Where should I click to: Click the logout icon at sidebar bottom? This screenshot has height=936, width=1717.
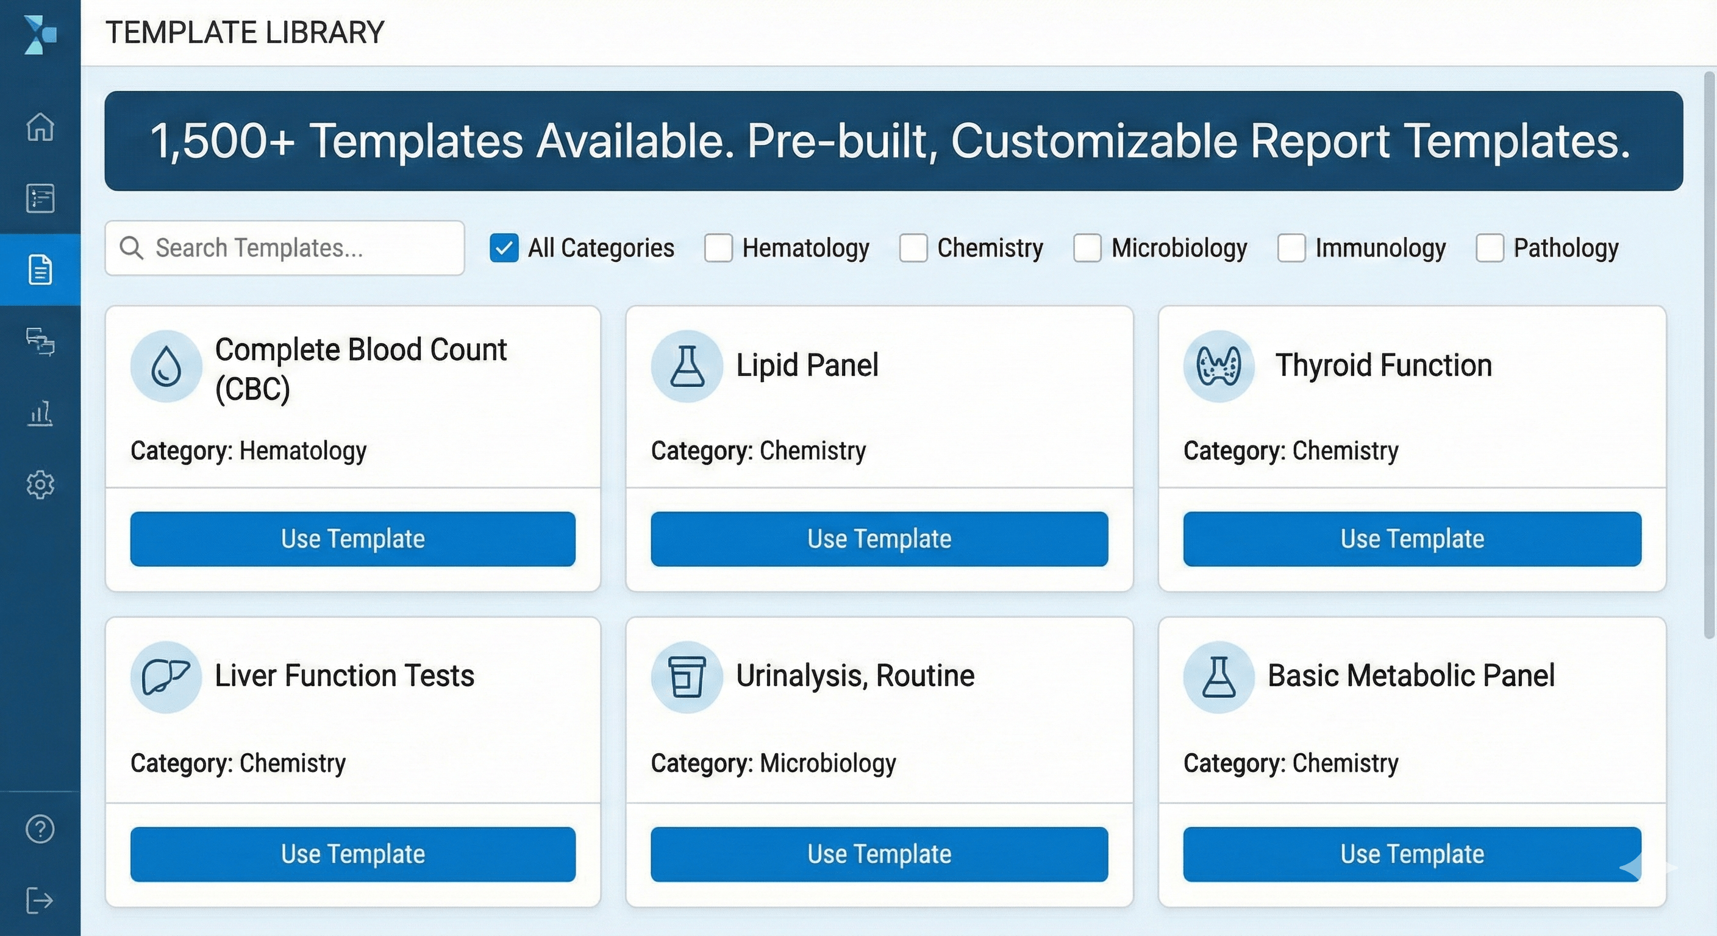pos(40,901)
